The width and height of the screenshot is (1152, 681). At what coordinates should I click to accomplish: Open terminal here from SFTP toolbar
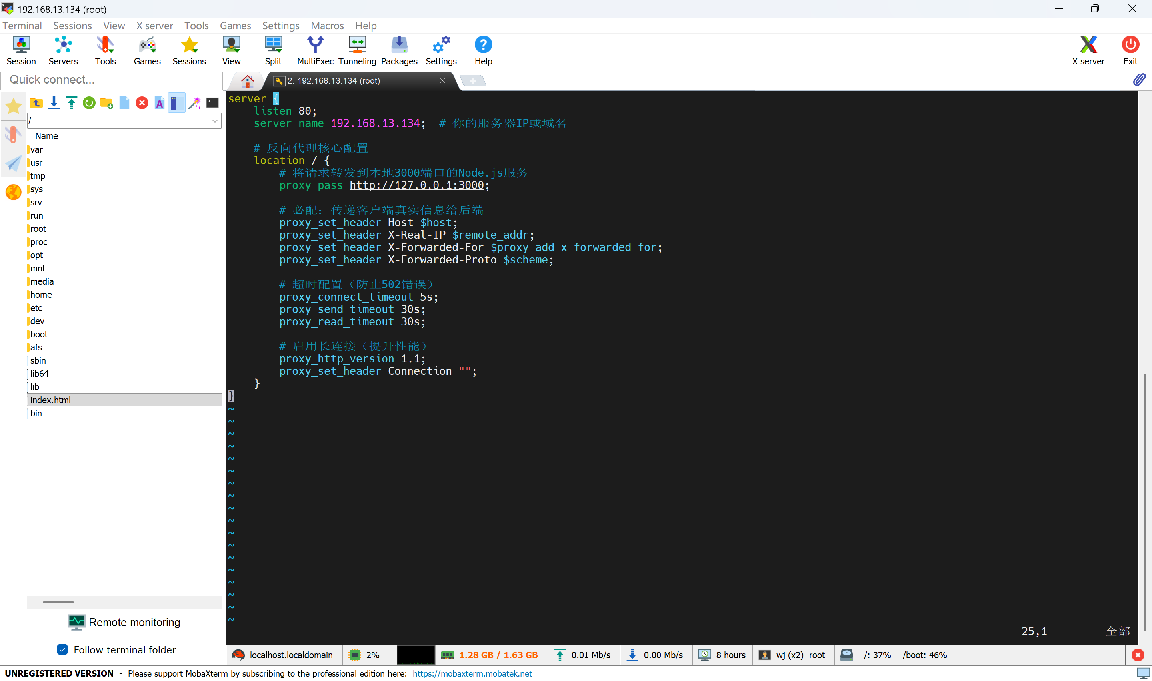pyautogui.click(x=212, y=103)
